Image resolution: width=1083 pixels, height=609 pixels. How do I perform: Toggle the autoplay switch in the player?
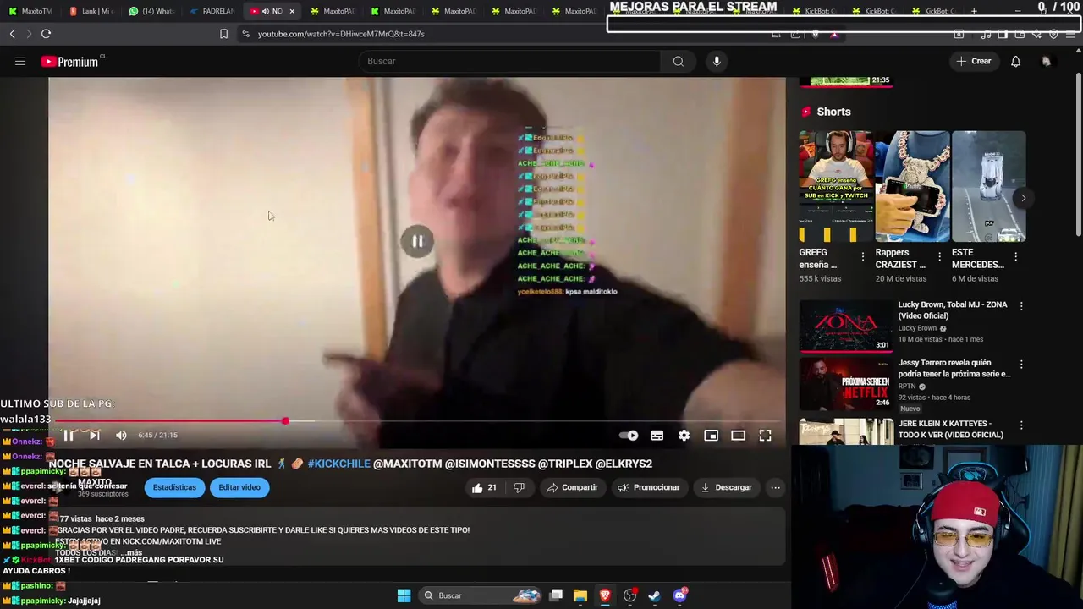(629, 436)
